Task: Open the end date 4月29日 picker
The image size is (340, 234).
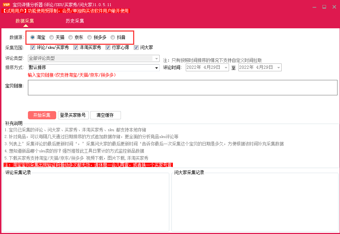Action: (x=279, y=67)
